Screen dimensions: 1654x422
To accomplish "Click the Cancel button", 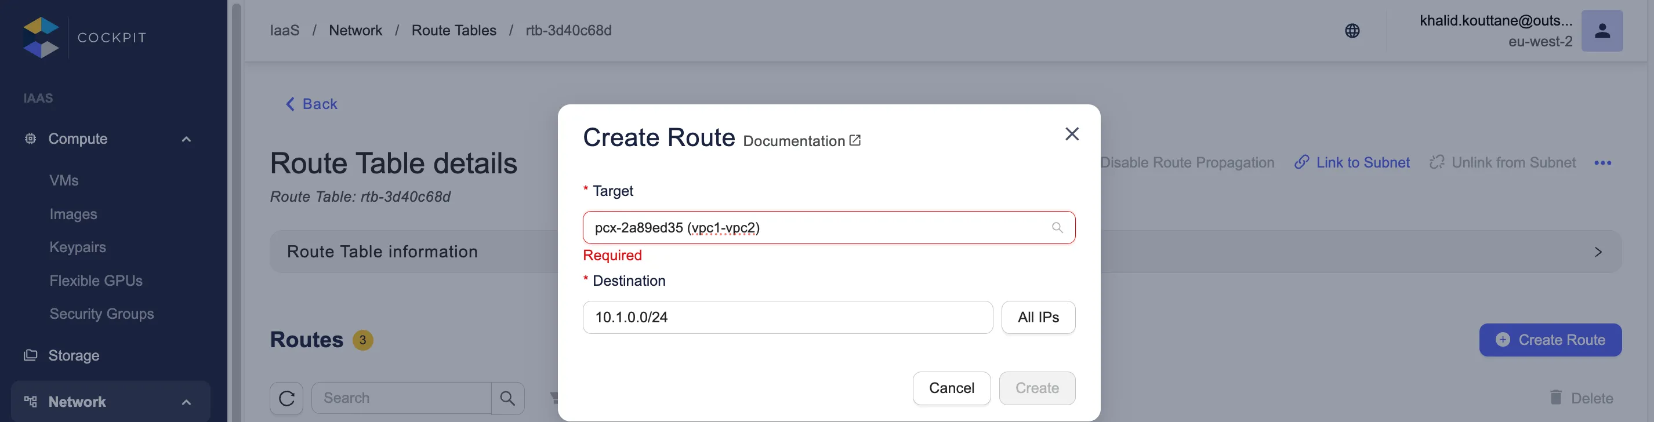I will click(951, 388).
